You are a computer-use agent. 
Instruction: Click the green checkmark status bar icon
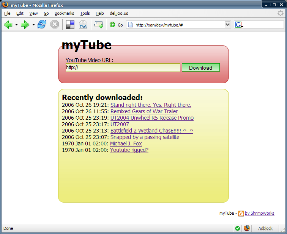click(237, 228)
